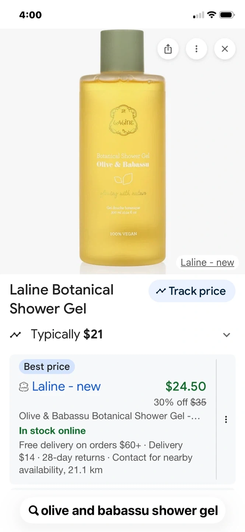The width and height of the screenshot is (245, 532).
Task: Tap the share icon above product image
Action: [x=168, y=49]
